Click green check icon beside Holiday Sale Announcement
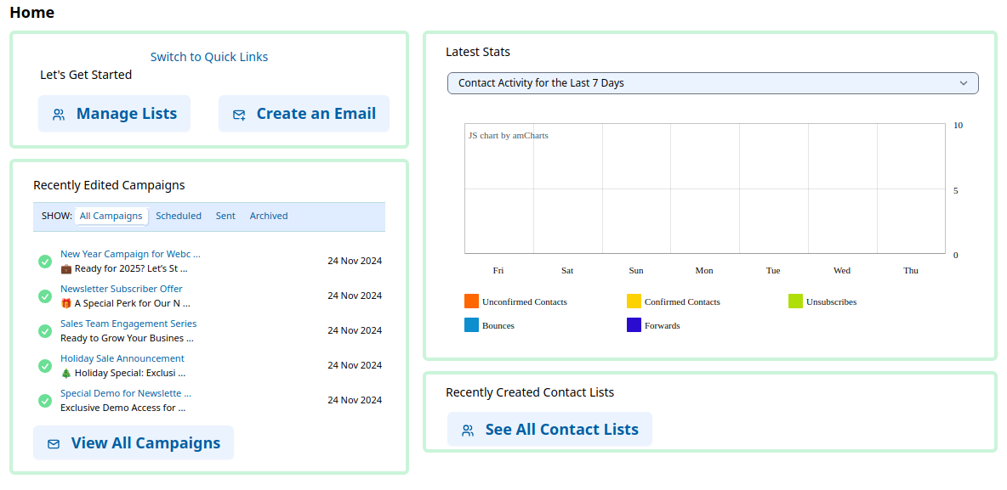The image size is (1007, 490). tap(45, 366)
